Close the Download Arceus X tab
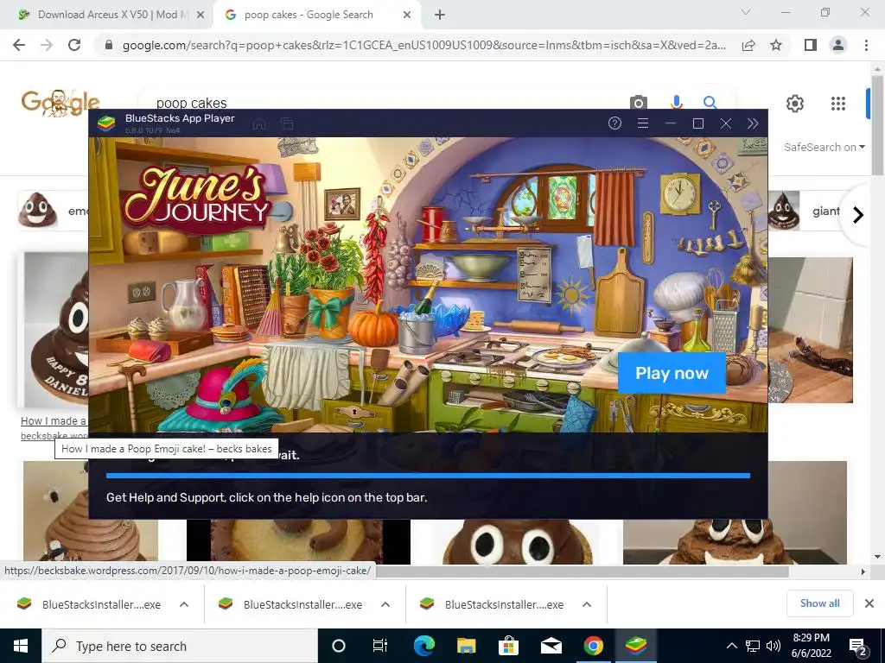Image resolution: width=885 pixels, height=663 pixels. coord(200,16)
